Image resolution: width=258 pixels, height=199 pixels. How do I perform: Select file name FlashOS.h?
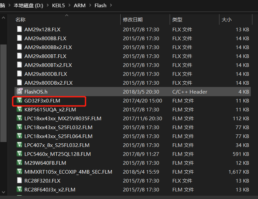click(x=36, y=92)
